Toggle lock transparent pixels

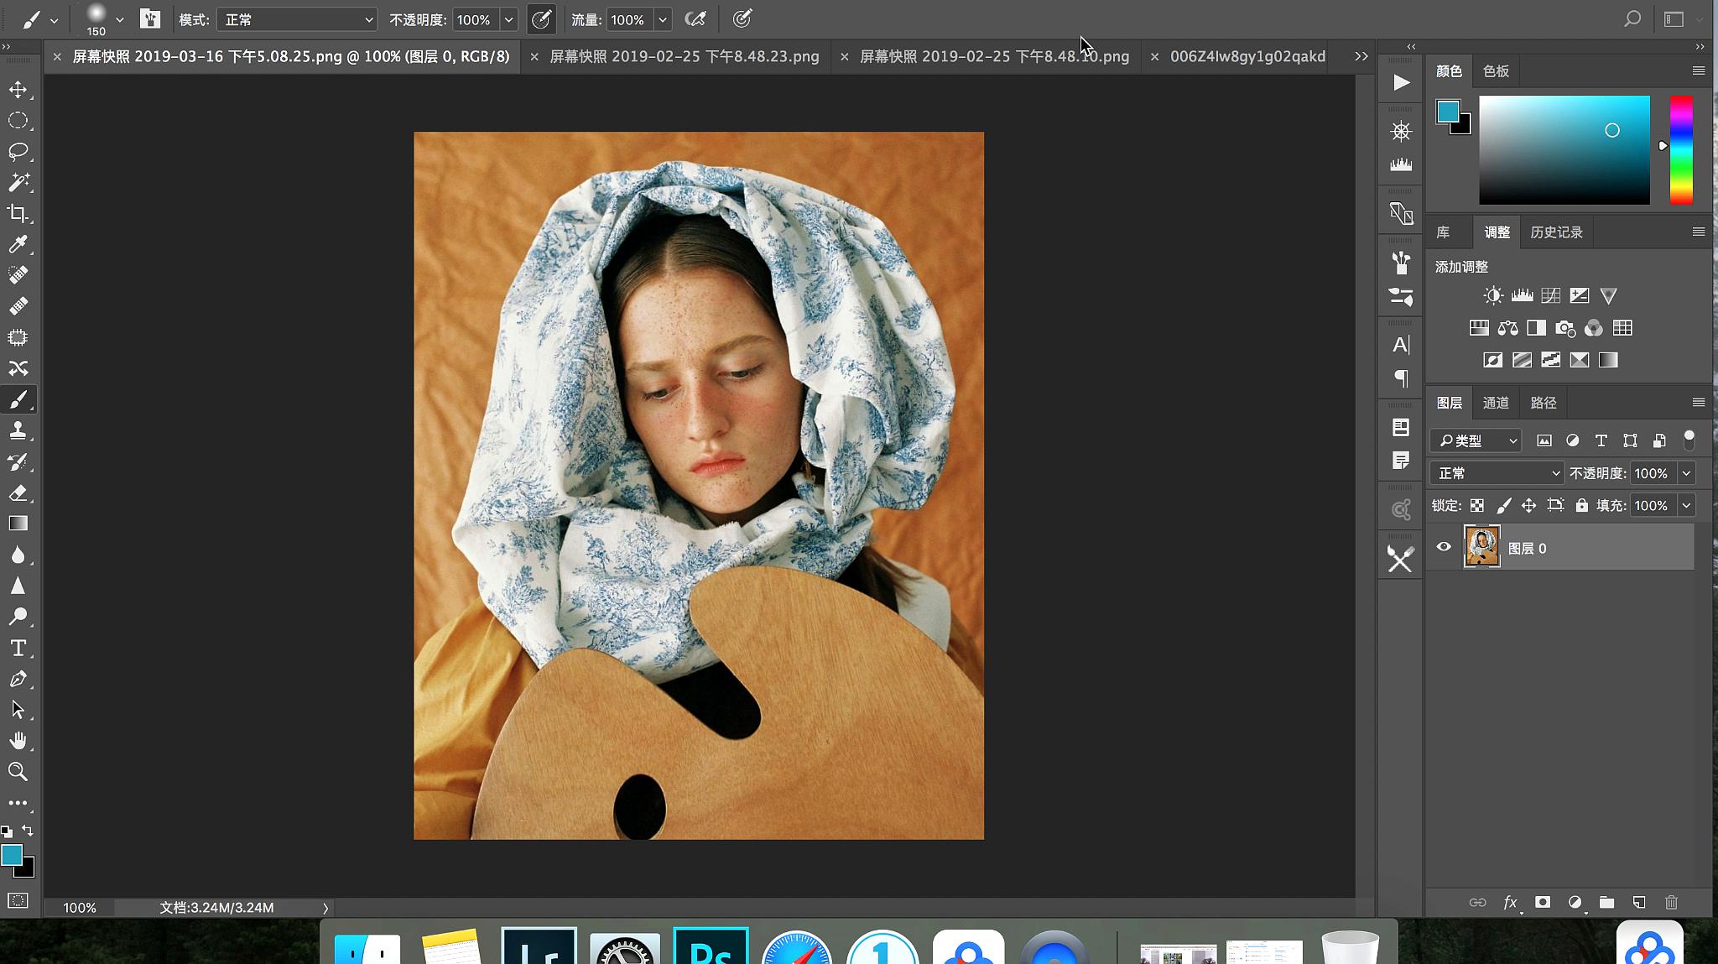pos(1477,505)
